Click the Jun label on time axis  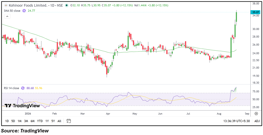tap(160, 114)
